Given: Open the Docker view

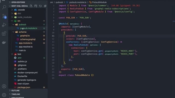Looking at the screenshot, I should pos(4,42).
